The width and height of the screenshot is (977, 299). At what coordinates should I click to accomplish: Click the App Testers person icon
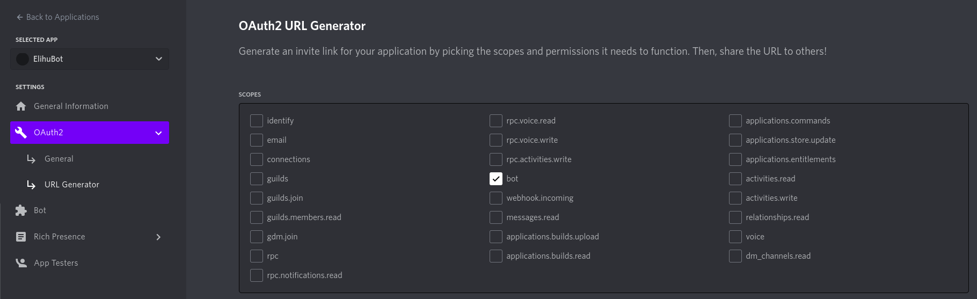click(x=21, y=263)
